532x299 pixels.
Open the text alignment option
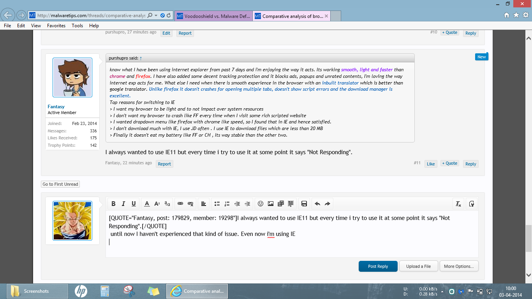coord(204,204)
